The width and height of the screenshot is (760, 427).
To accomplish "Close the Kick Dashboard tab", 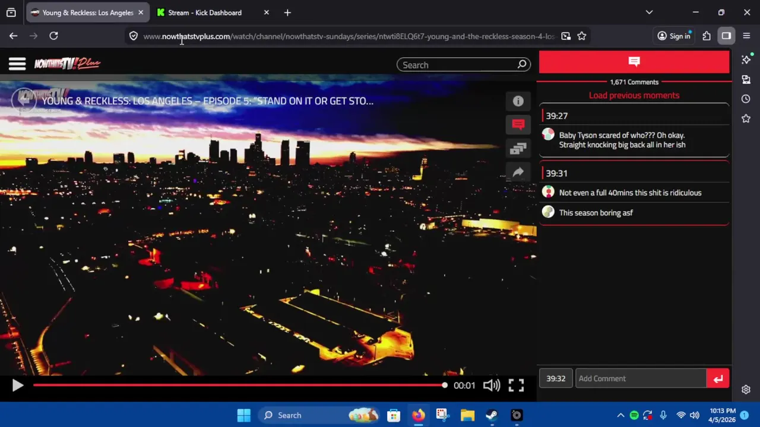I will pos(266,12).
